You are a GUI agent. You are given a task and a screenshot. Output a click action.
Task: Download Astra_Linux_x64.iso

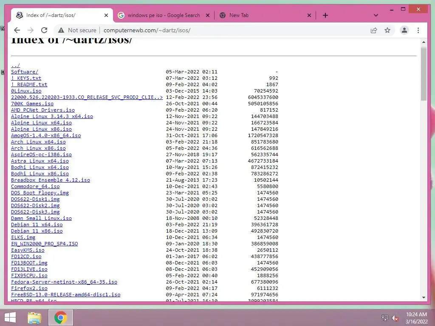[x=40, y=161]
